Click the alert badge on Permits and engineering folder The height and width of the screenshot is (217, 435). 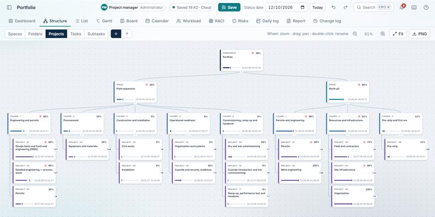tap(306, 116)
